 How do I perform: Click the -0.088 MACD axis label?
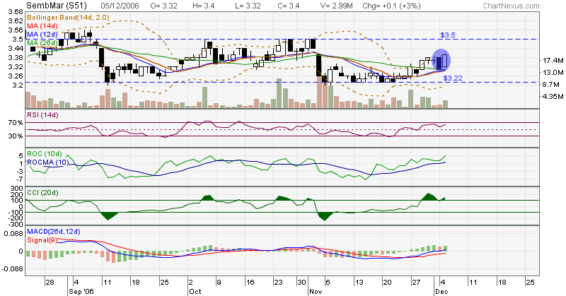pyautogui.click(x=13, y=268)
